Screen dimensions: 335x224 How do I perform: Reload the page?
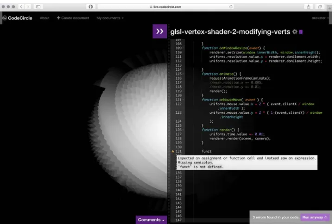pyautogui.click(x=231, y=7)
